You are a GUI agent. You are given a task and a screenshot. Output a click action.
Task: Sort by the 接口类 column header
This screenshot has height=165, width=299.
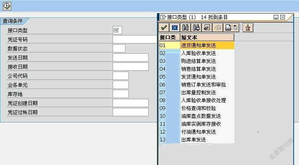(x=169, y=38)
